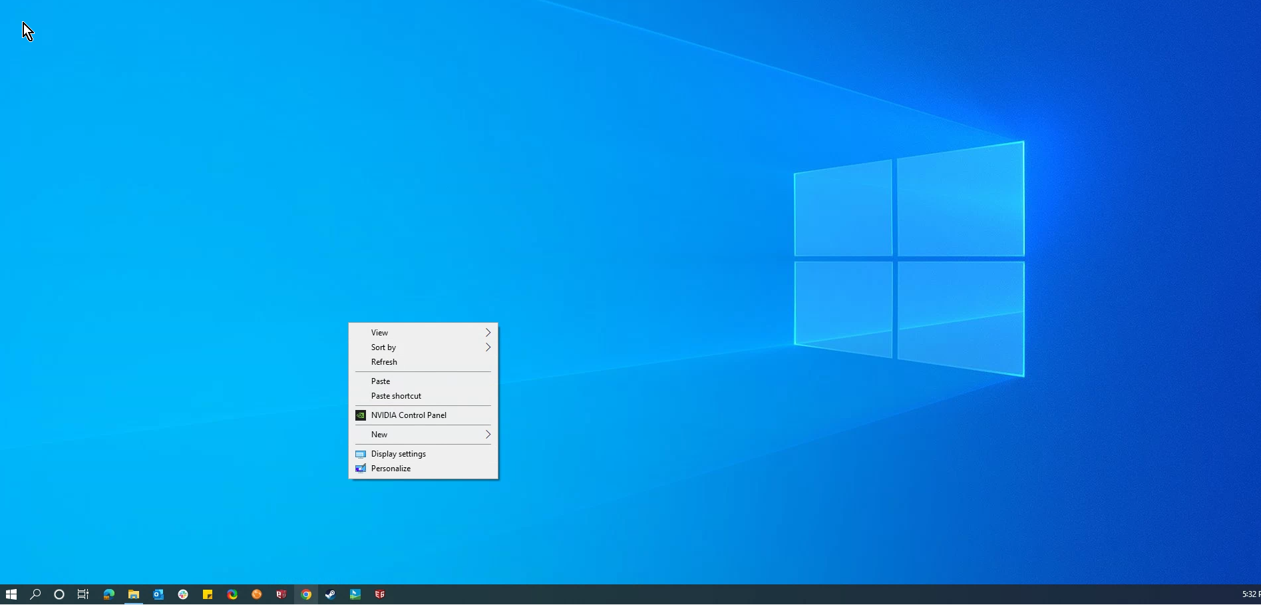Open NVIDIA Control Panel from the menu
The height and width of the screenshot is (605, 1261).
tap(423, 415)
